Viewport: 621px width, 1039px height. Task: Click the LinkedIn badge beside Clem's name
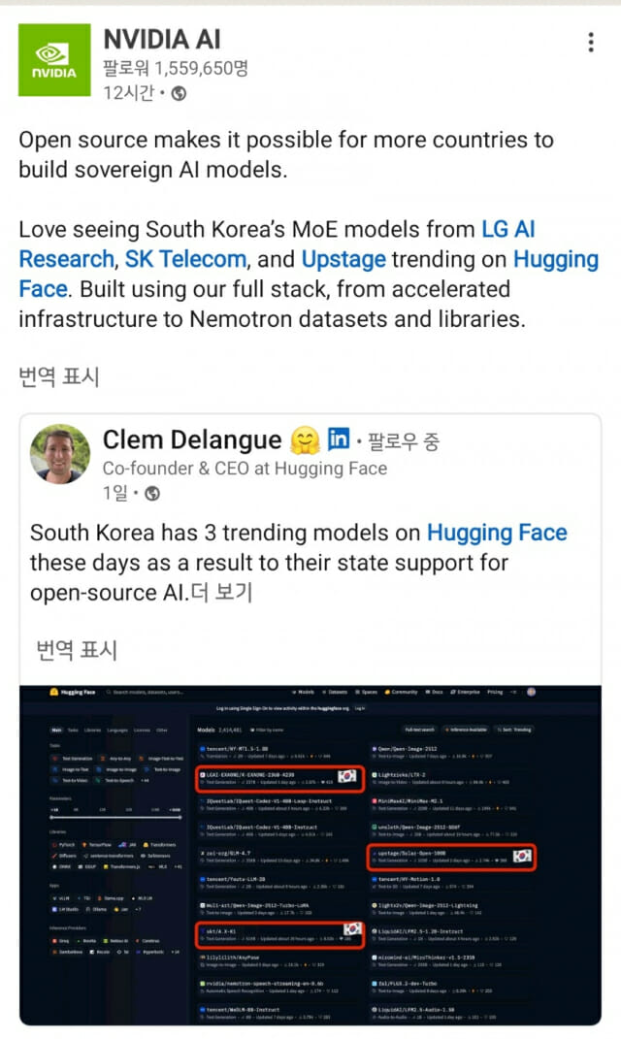[x=339, y=438]
